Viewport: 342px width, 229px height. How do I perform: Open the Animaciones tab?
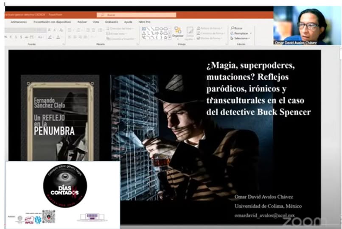(x=19, y=22)
